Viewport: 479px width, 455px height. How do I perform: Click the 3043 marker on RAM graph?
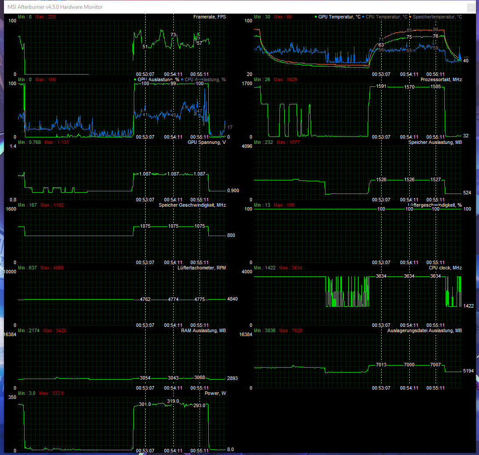[x=173, y=378]
